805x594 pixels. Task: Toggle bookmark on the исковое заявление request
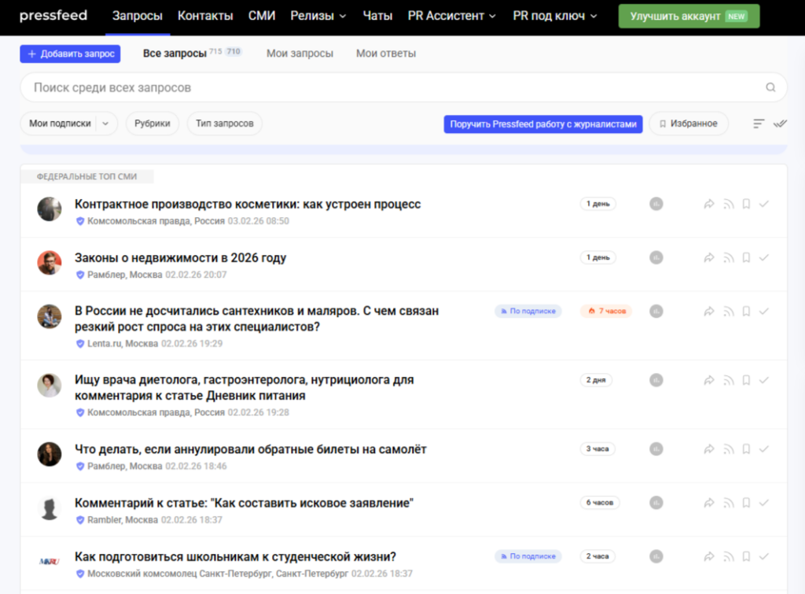click(745, 502)
